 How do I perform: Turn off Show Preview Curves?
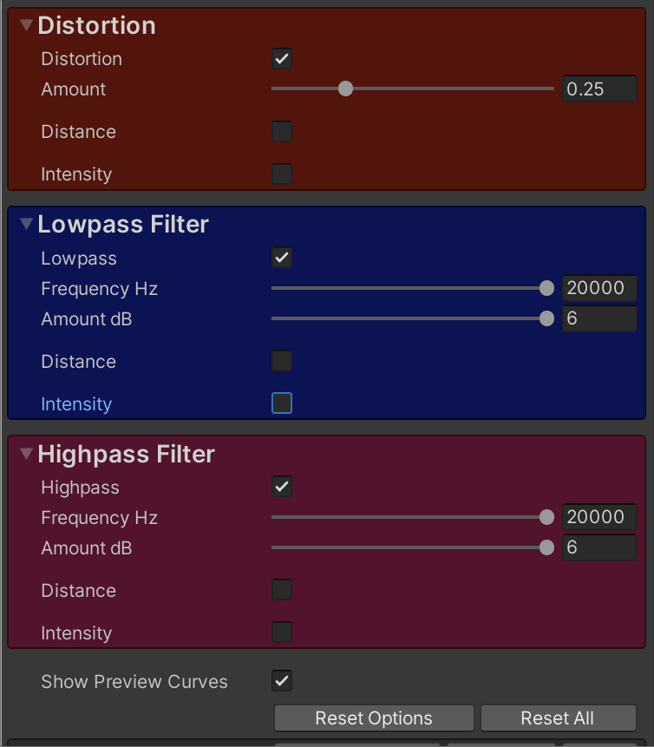click(282, 681)
